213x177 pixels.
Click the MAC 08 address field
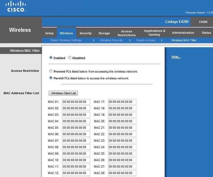pos(76,147)
